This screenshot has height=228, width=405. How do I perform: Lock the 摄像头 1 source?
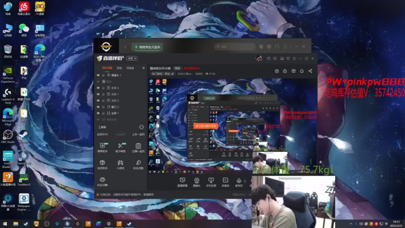(x=103, y=75)
